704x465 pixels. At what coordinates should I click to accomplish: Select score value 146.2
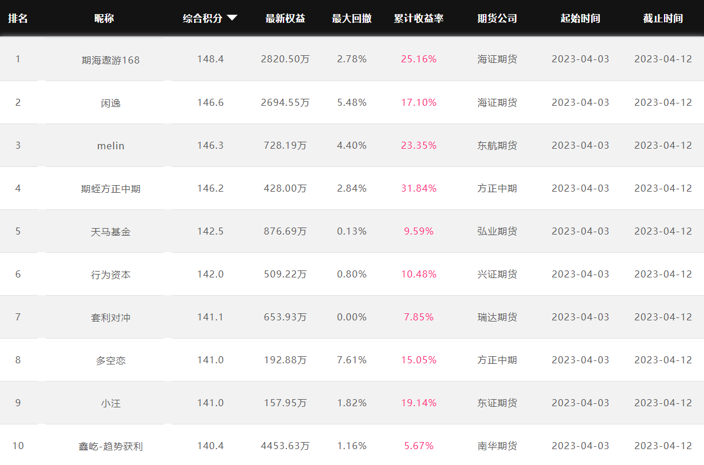coord(210,189)
